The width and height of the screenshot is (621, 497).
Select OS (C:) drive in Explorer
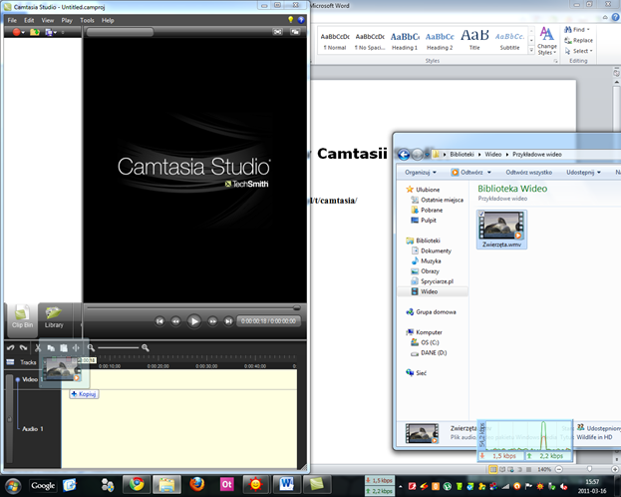(x=425, y=342)
